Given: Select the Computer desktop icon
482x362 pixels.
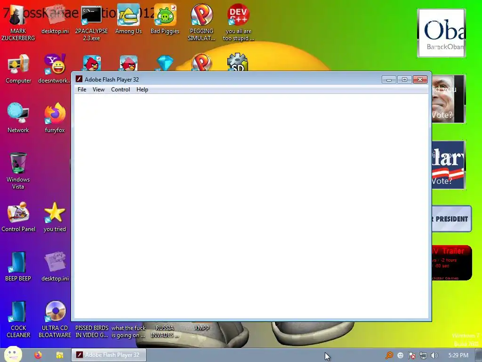Looking at the screenshot, I should pos(18,69).
